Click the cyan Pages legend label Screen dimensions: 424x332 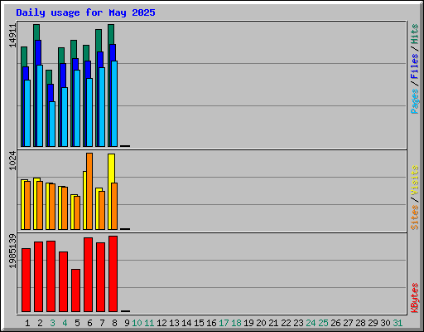pos(415,101)
